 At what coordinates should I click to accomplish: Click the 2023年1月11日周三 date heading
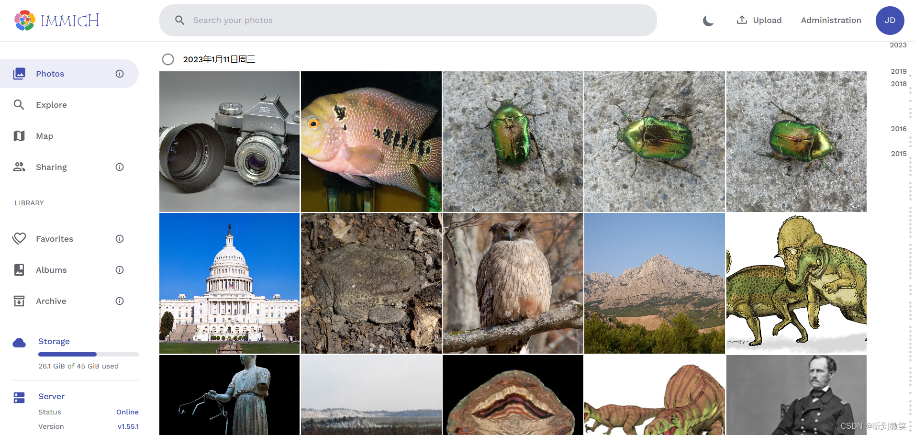click(219, 59)
